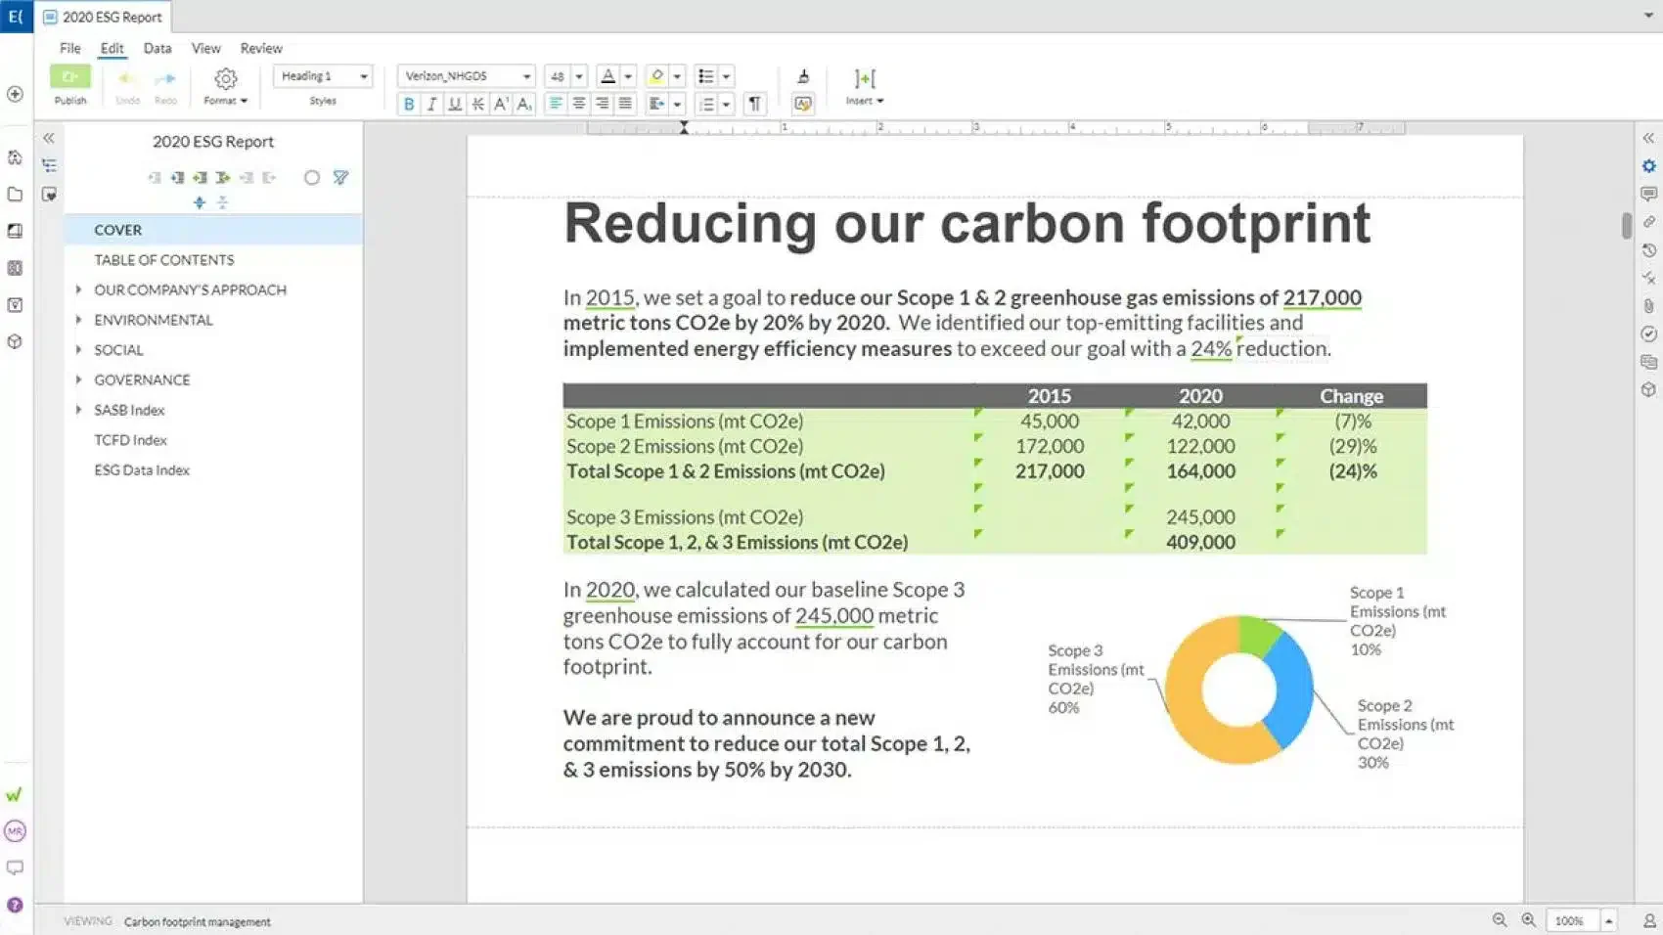Toggle subscript formatting
The height and width of the screenshot is (935, 1663).
coord(524,104)
